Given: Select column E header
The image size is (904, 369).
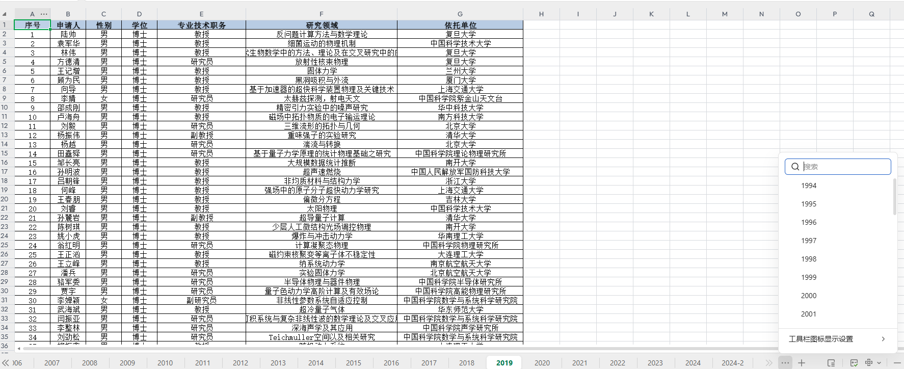Looking at the screenshot, I should 202,14.
